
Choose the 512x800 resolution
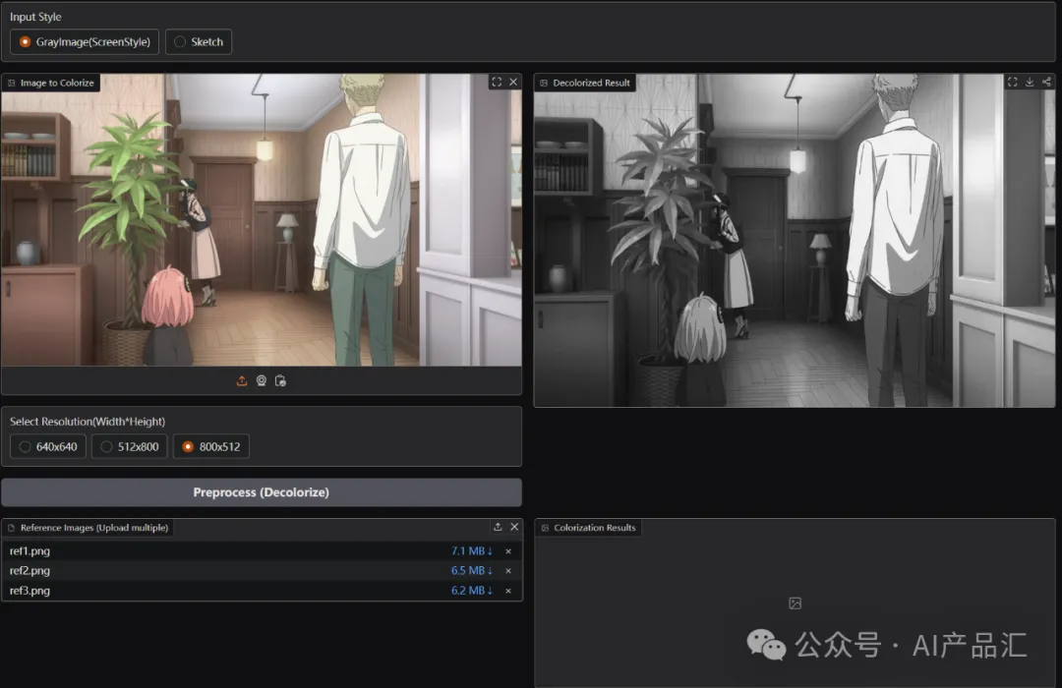pos(130,447)
